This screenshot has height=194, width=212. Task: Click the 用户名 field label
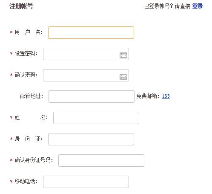(29, 32)
